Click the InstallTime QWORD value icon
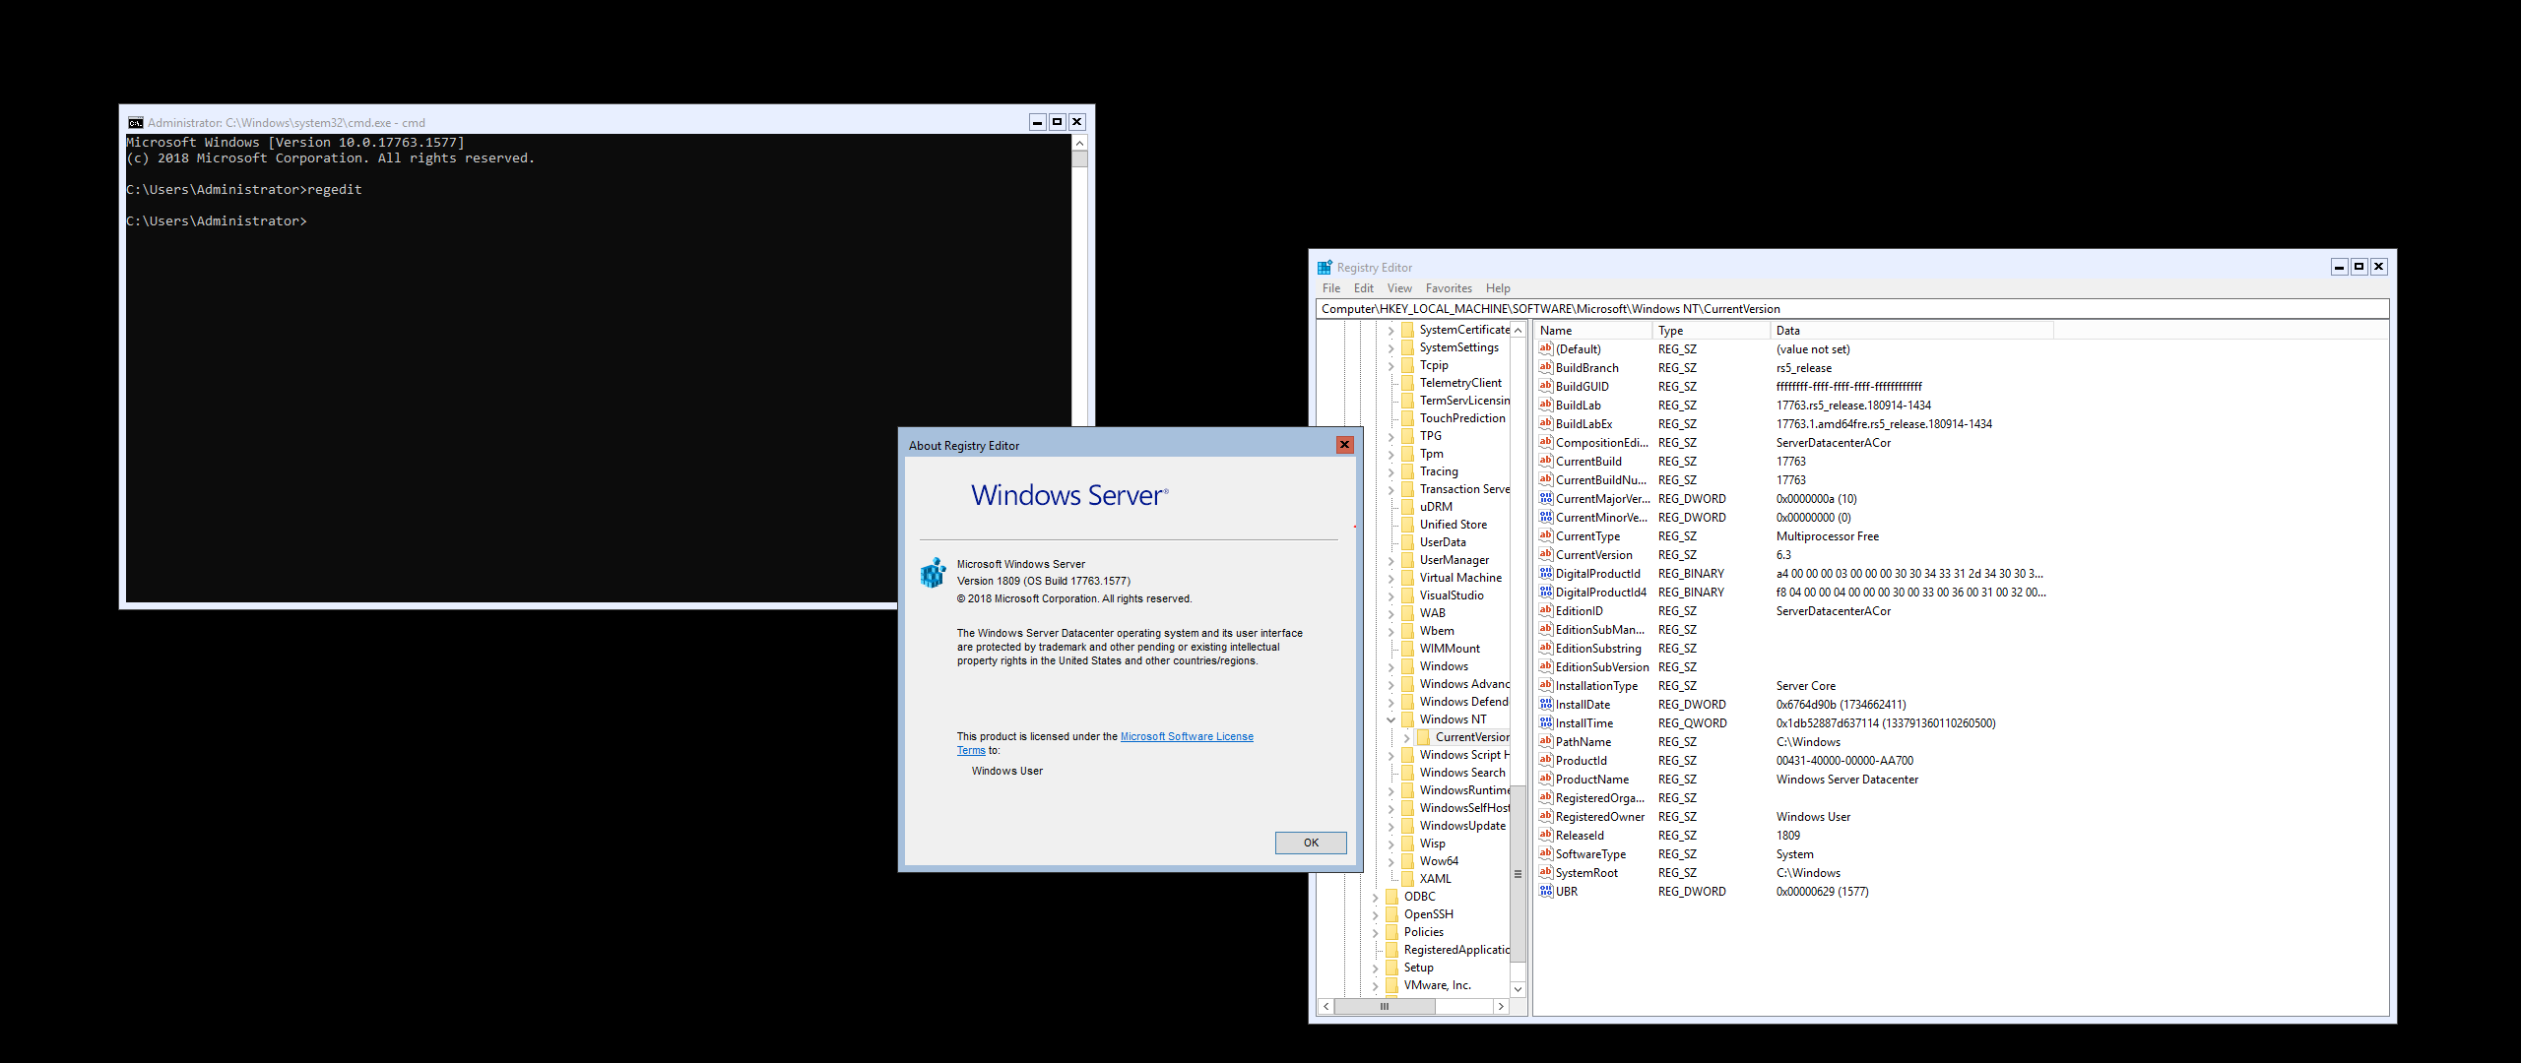The width and height of the screenshot is (2521, 1063). tap(1546, 723)
